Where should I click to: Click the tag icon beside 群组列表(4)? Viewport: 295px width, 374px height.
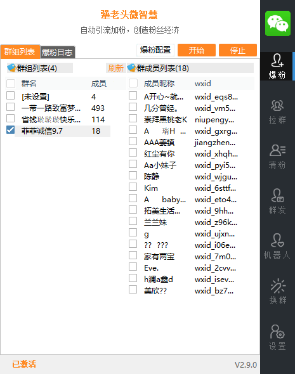(11, 68)
